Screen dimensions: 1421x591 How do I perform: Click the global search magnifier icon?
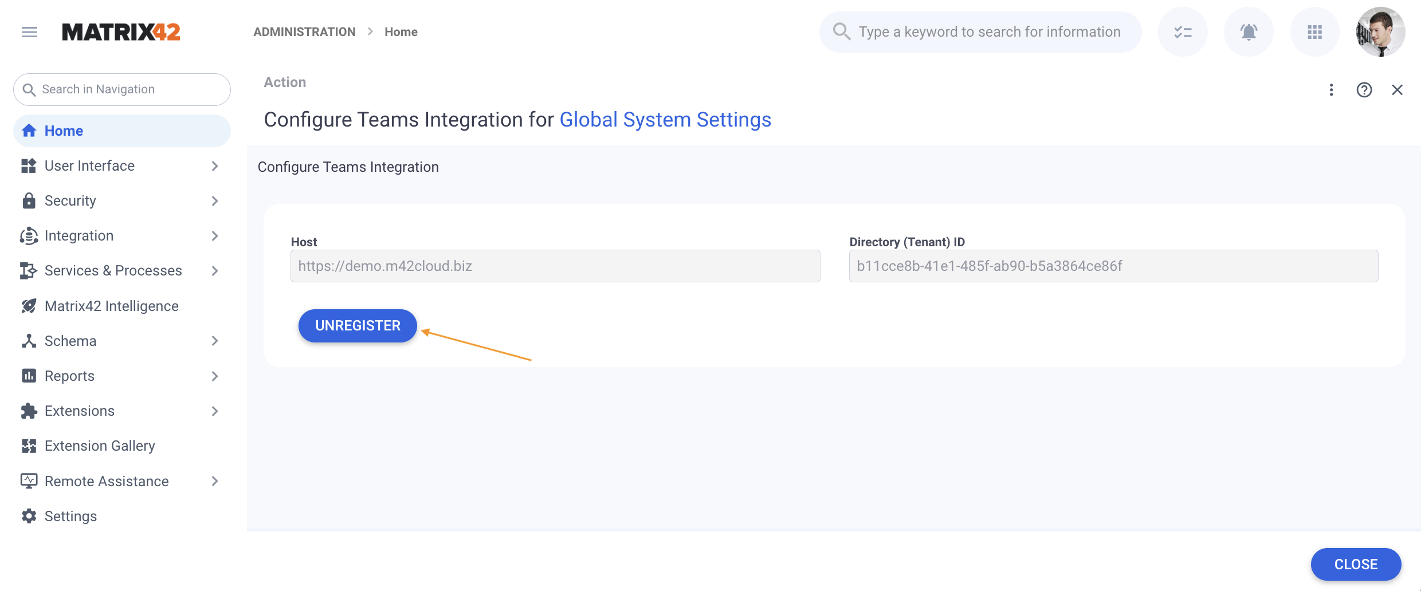(841, 31)
